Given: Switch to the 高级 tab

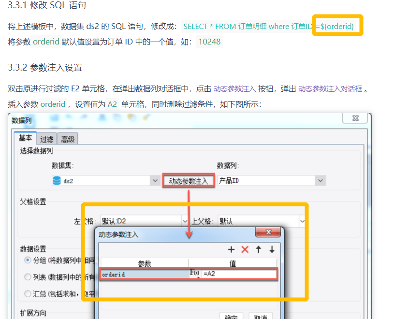Looking at the screenshot, I should point(68,139).
